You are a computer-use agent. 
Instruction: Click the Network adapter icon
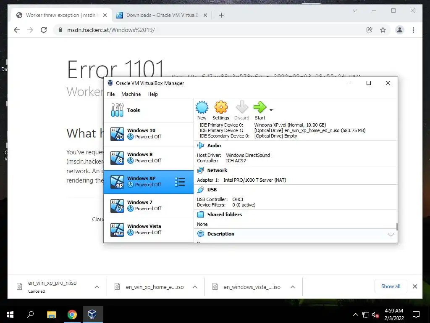click(201, 170)
